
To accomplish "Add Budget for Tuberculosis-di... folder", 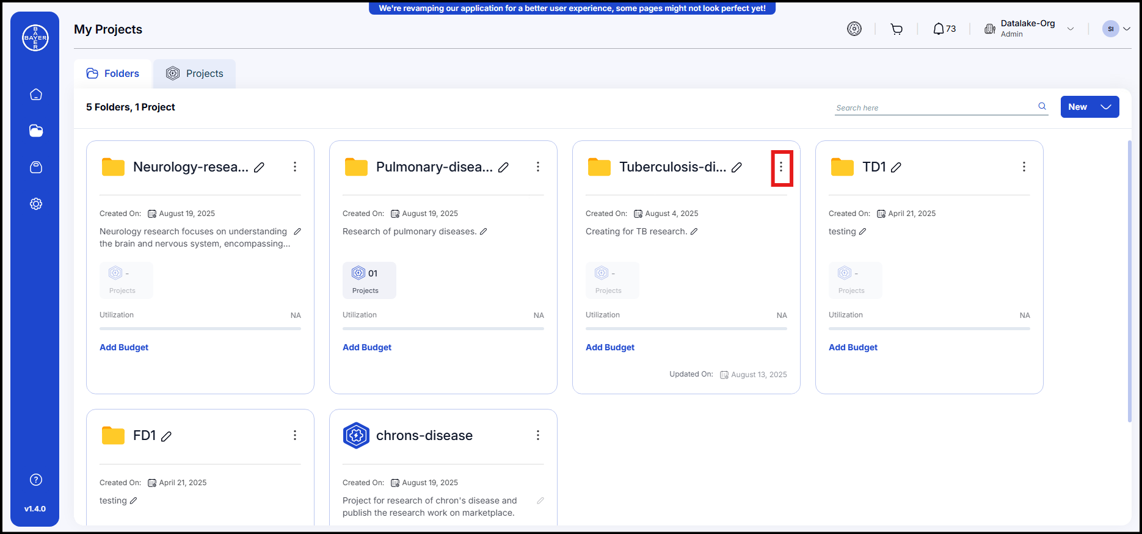I will 610,347.
